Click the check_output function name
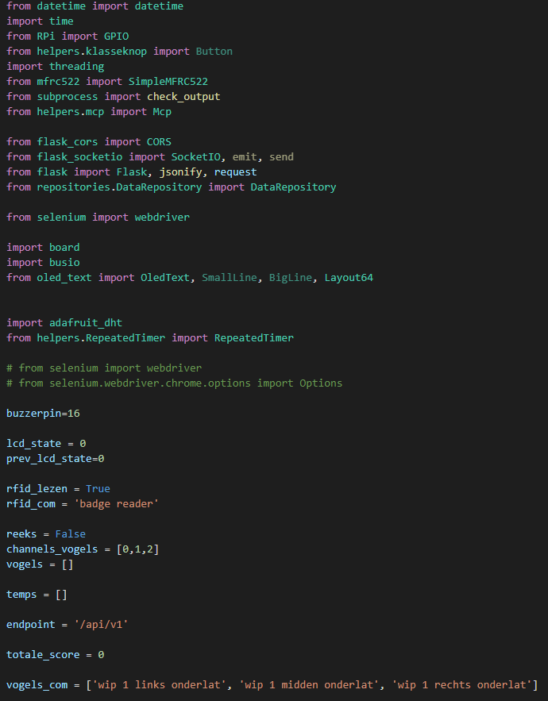 coord(183,97)
